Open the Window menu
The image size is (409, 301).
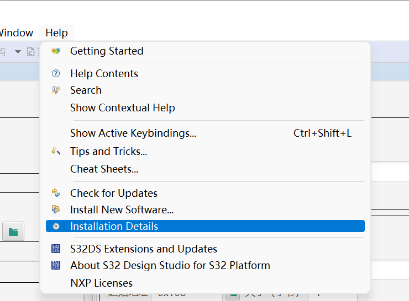(x=17, y=33)
